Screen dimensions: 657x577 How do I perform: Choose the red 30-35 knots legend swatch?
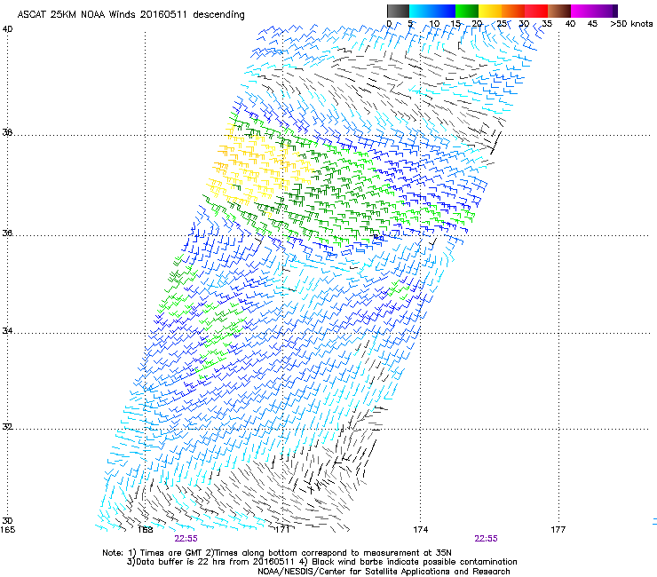tap(536, 11)
